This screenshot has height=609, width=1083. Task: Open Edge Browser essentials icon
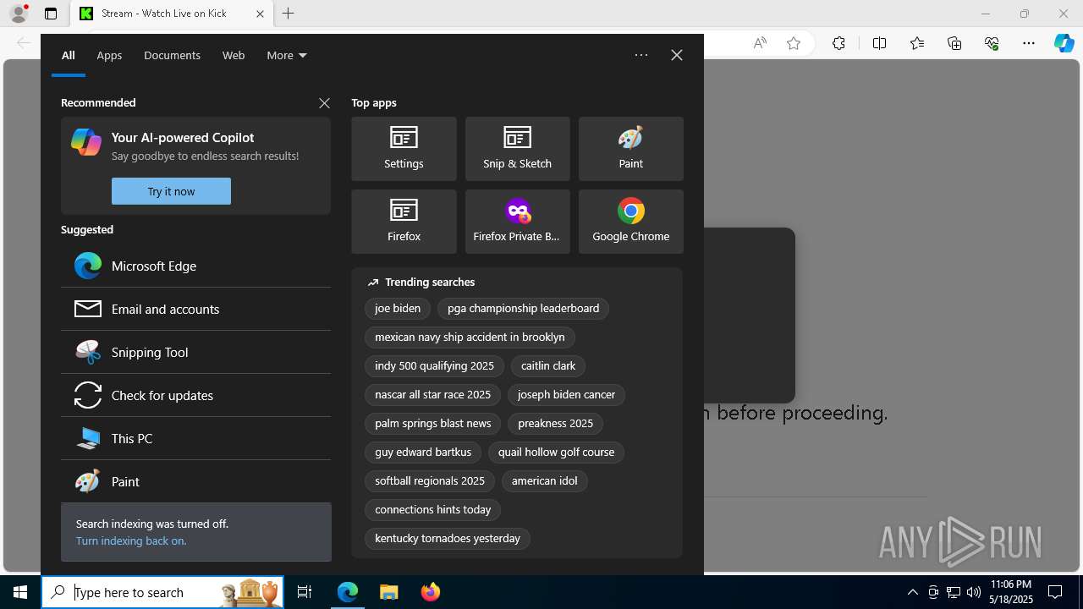992,43
